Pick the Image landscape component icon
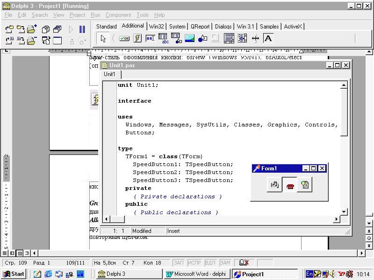Screen dimensions: 374x280 190,38
